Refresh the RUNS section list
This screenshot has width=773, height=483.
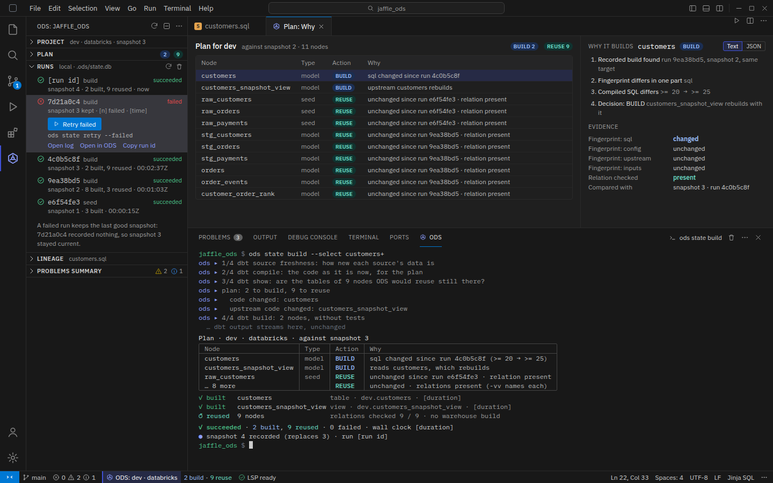[169, 67]
